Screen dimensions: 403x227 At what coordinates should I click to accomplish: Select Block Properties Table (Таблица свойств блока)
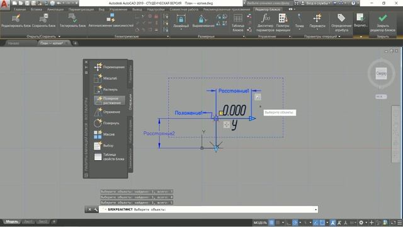tap(109, 157)
